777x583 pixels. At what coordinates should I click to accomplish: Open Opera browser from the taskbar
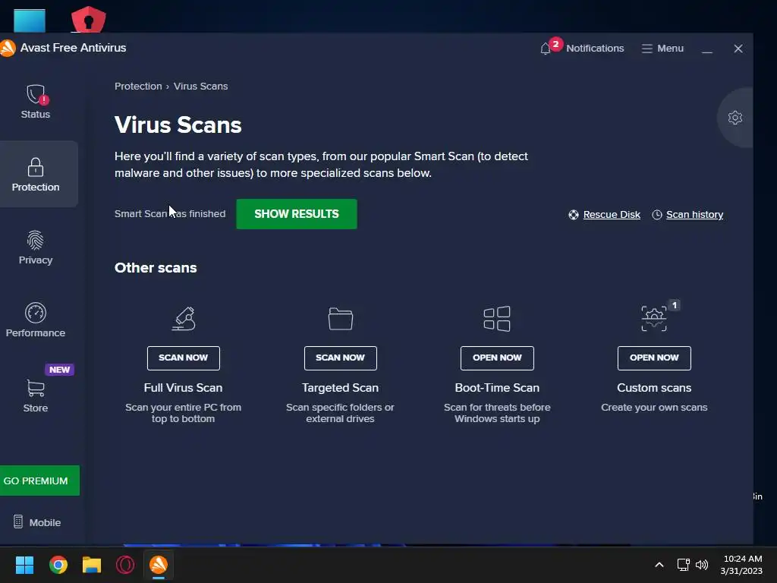tap(125, 565)
